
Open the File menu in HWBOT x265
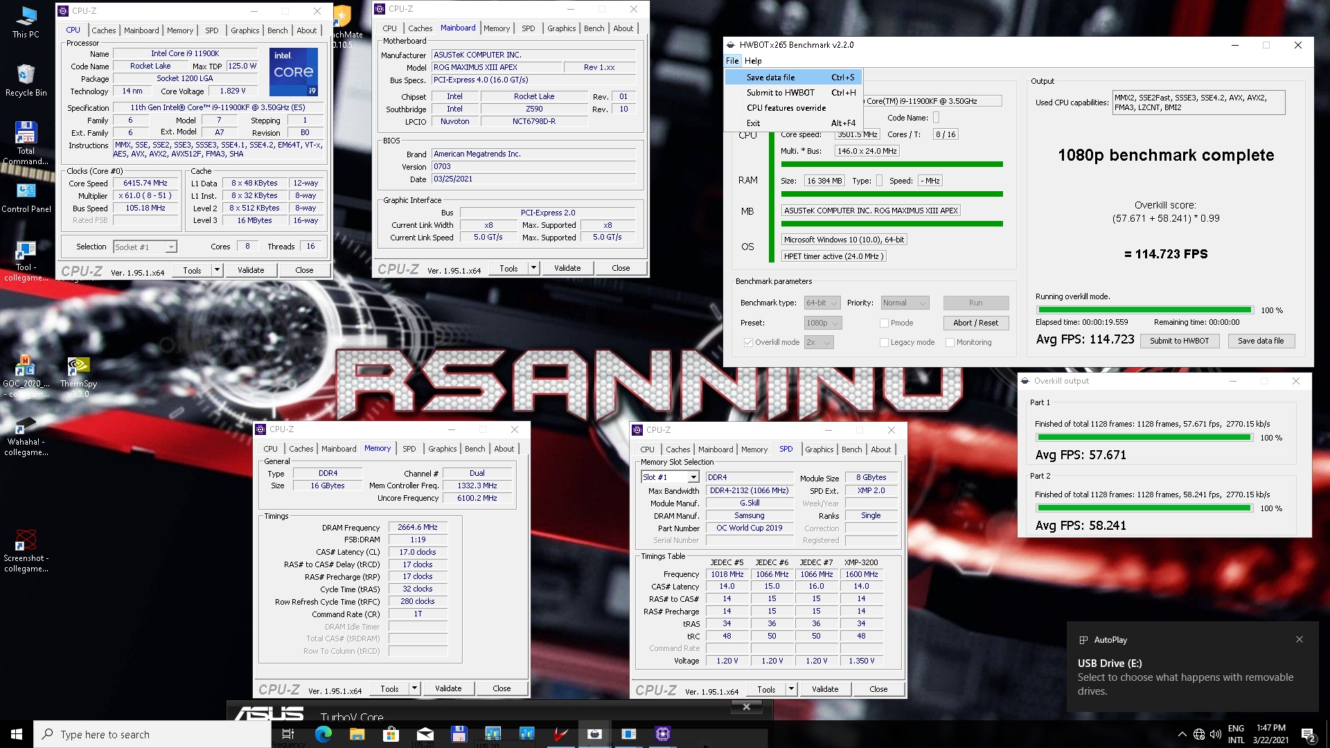tap(732, 61)
